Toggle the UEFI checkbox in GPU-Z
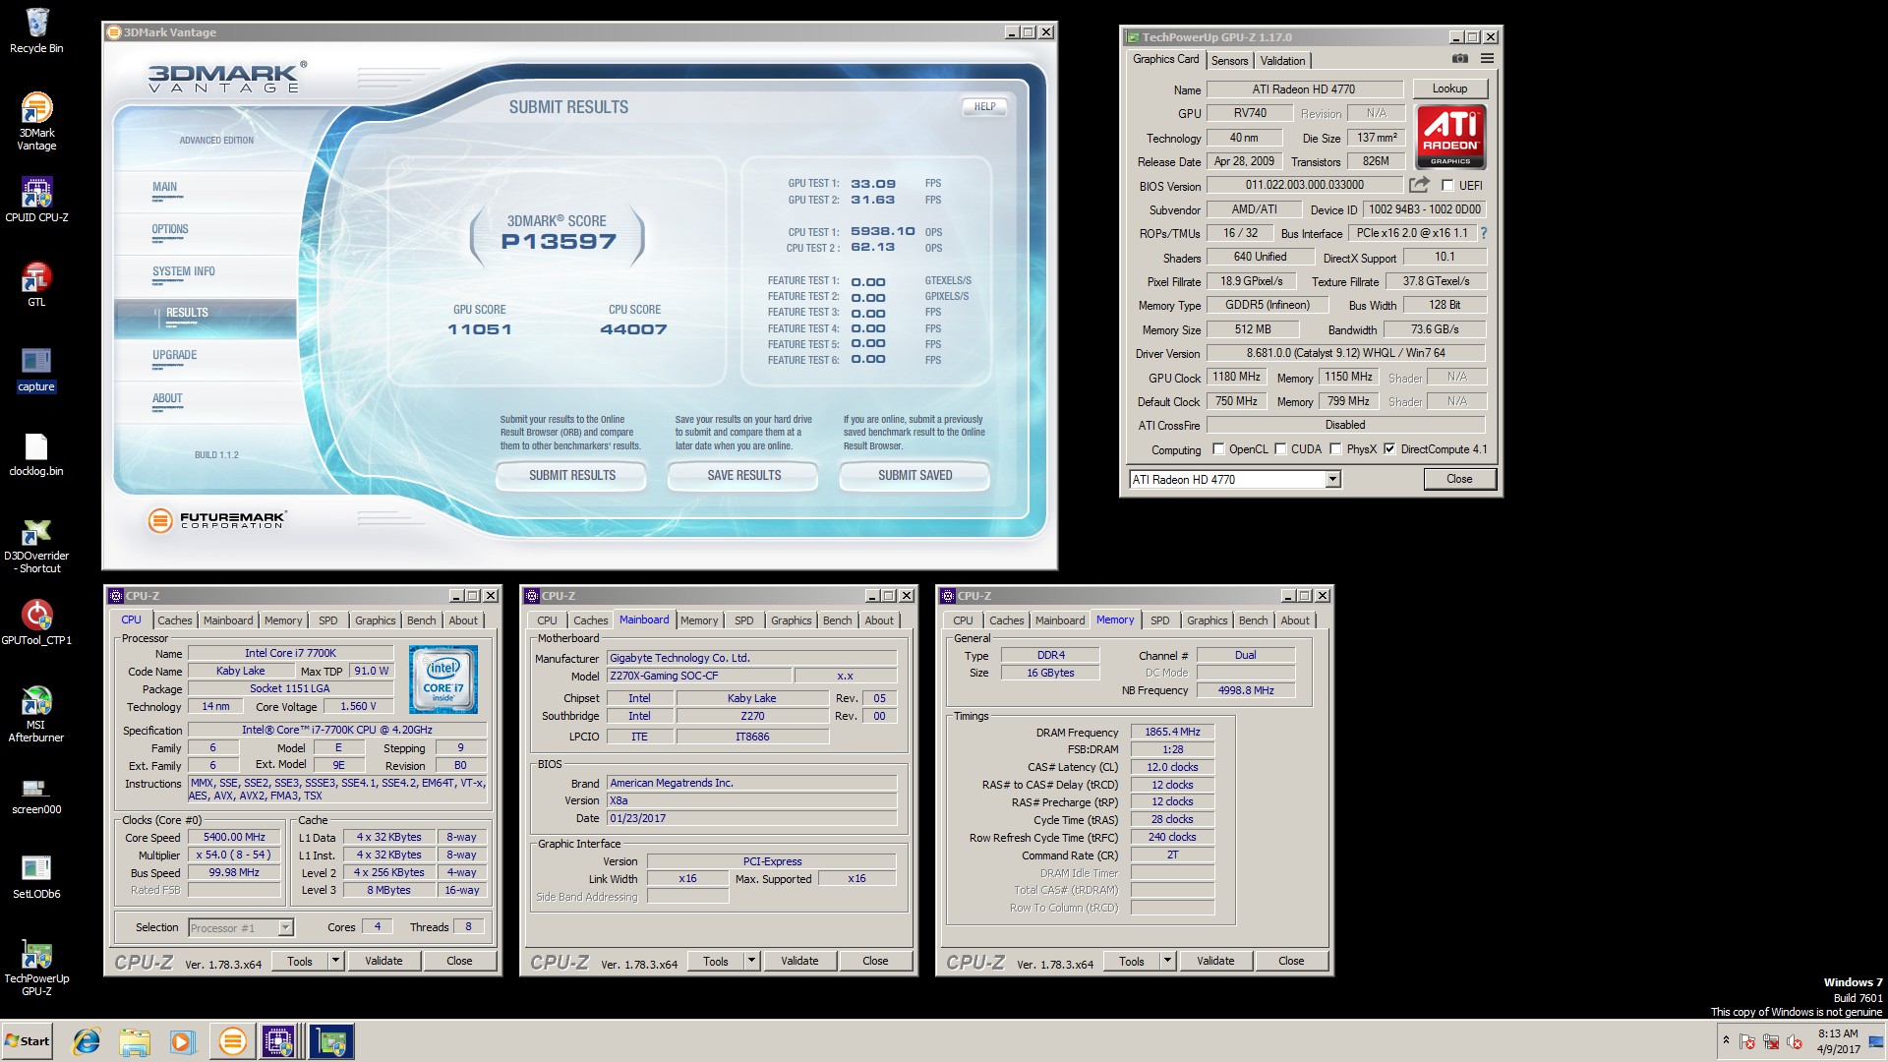 (x=1447, y=185)
